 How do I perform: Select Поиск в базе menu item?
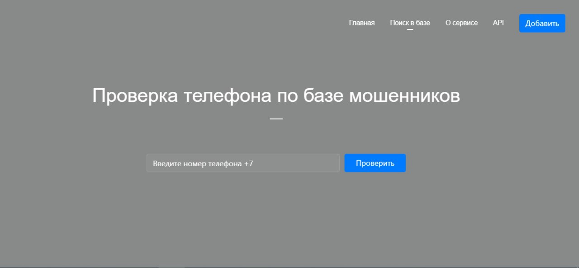tap(410, 23)
